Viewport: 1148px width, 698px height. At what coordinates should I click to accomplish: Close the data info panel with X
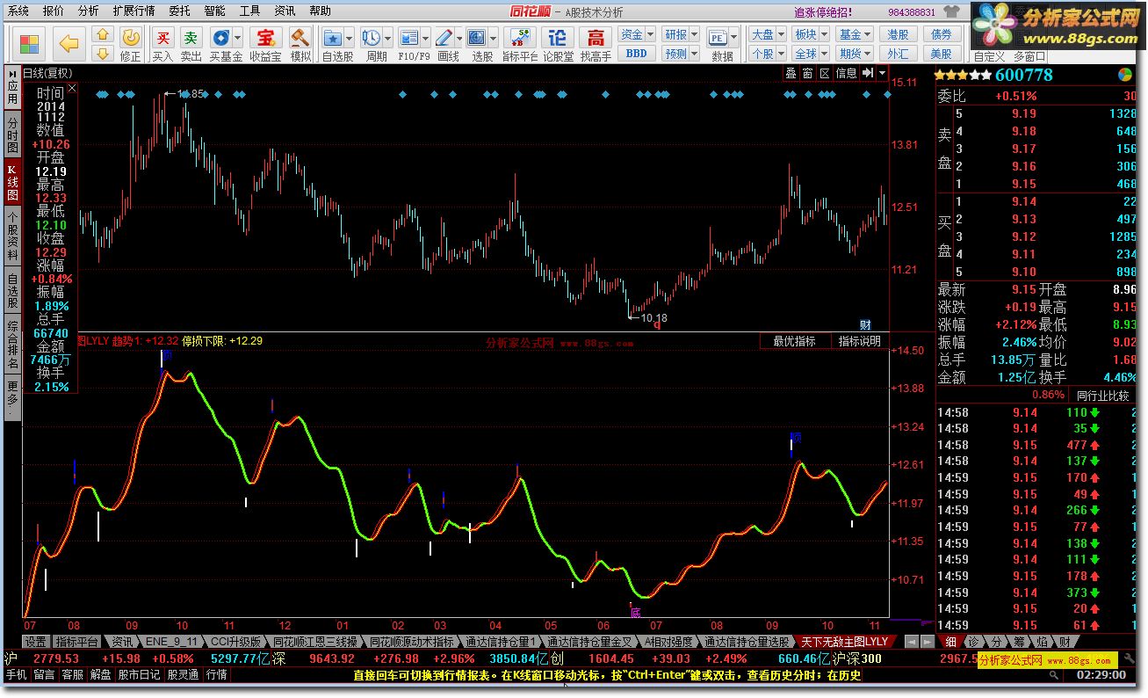tap(72, 87)
